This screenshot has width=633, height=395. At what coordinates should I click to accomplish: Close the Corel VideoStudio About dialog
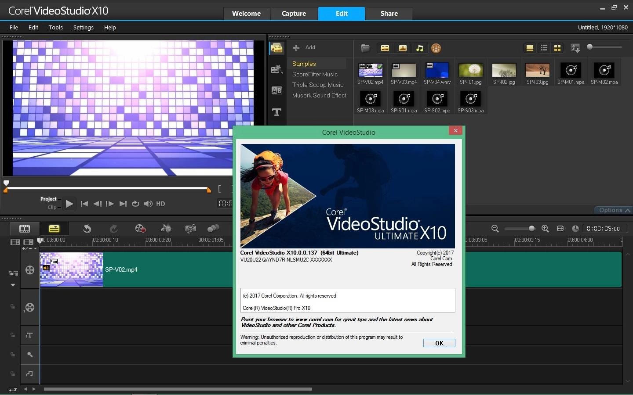[456, 131]
